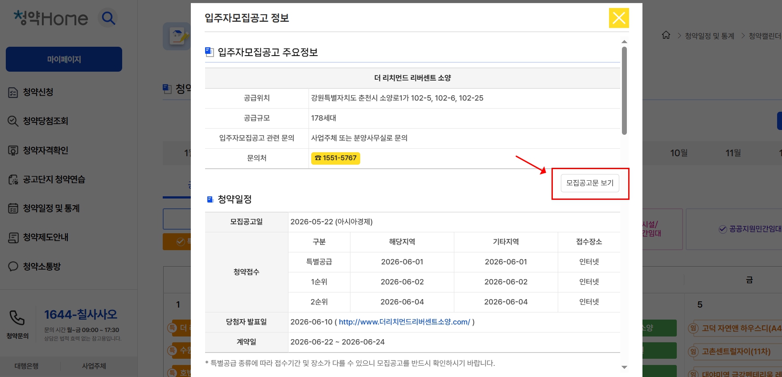The image size is (782, 377).
Task: Click the 1순위 row label
Action: point(319,282)
